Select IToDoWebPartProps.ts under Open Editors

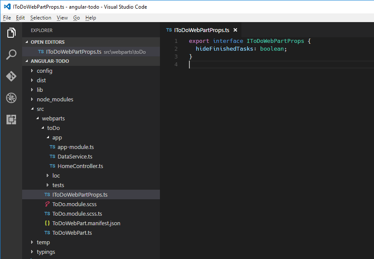(91, 52)
